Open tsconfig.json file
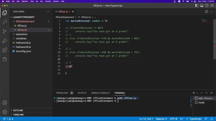This screenshot has width=216, height=121. click(x=31, y=51)
